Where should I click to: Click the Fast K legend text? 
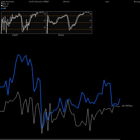tap(5, 6)
